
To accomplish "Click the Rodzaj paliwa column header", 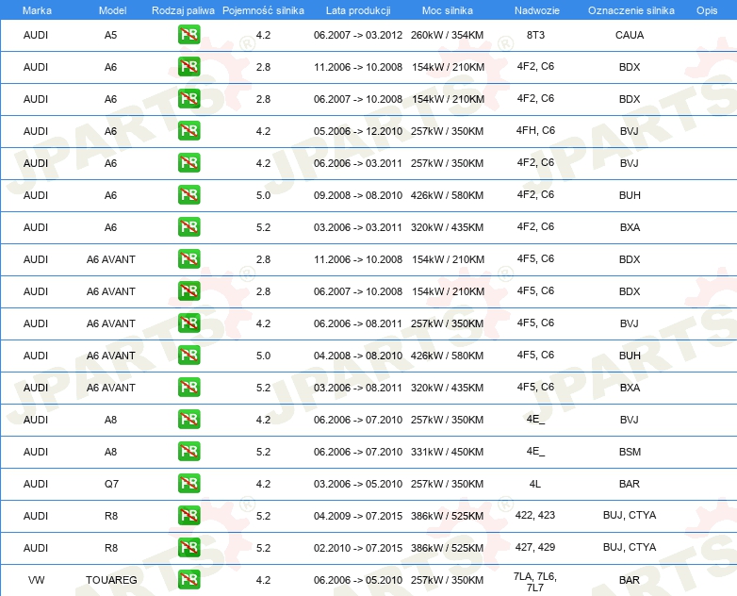I will [183, 10].
